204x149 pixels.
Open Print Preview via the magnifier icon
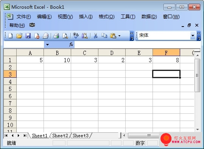click(65, 36)
